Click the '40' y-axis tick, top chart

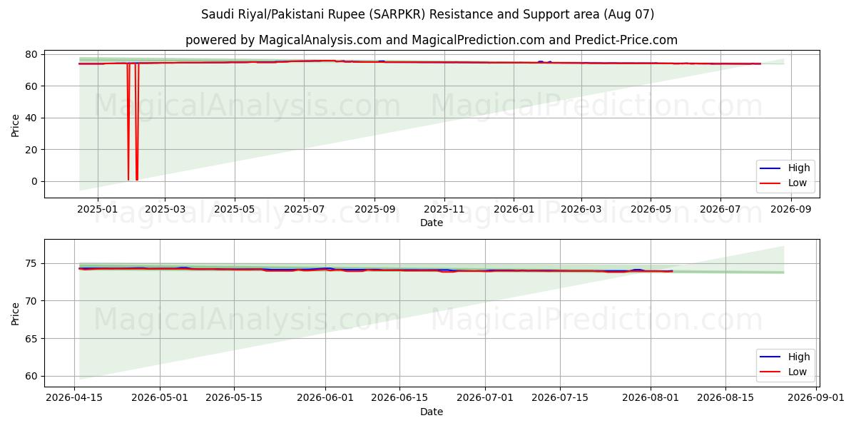(x=33, y=118)
